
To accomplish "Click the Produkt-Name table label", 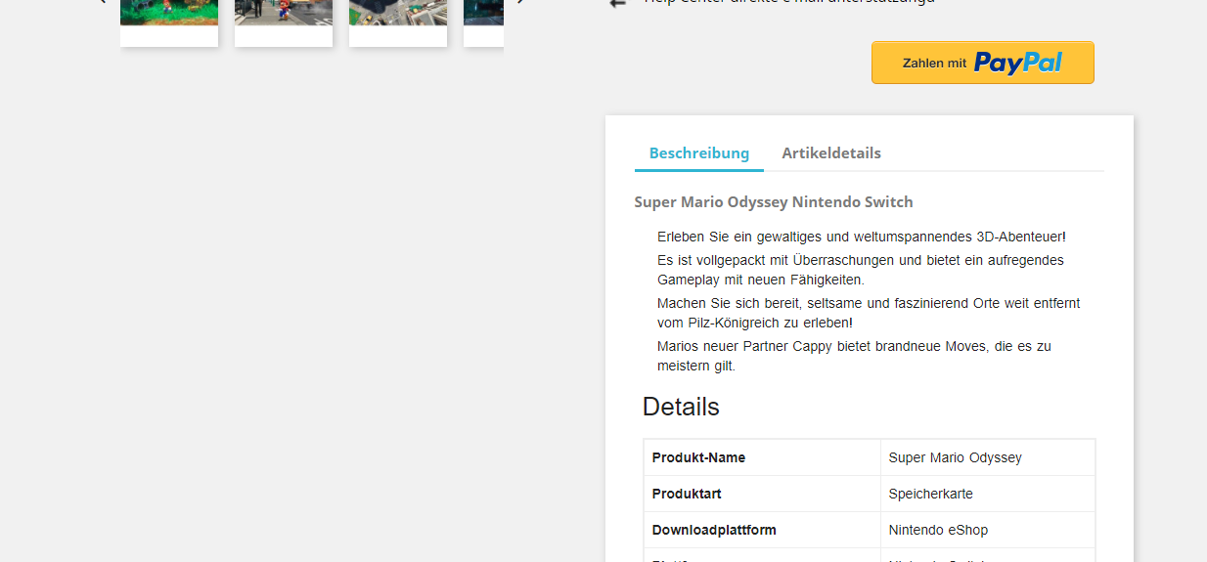I will point(698,457).
